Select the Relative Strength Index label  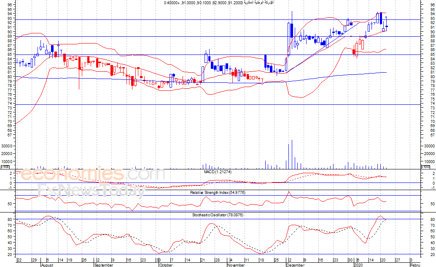click(x=218, y=192)
